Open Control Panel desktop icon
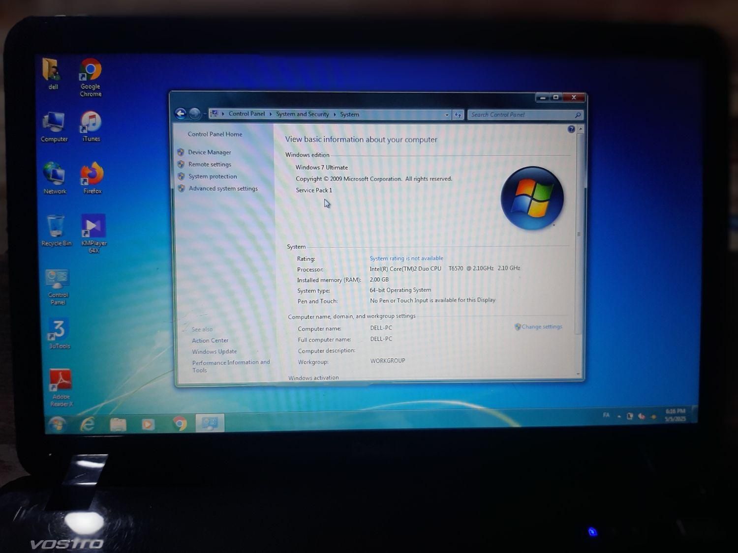The image size is (738, 553). click(x=58, y=287)
